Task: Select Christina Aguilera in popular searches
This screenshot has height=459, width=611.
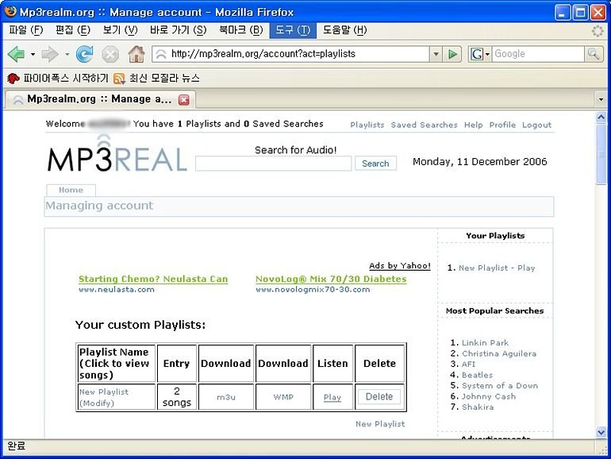Action: pos(499,353)
